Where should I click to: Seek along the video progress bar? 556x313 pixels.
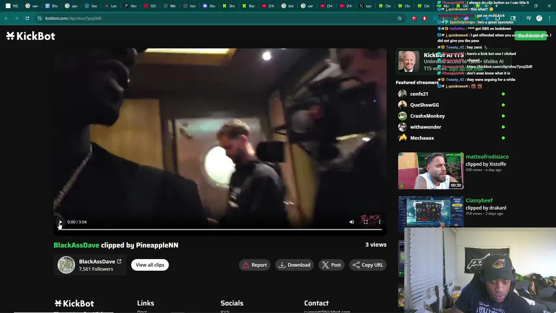click(220, 230)
